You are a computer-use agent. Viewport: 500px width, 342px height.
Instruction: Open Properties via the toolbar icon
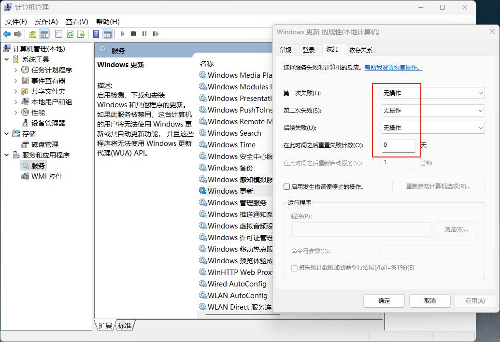pyautogui.click(x=58, y=34)
